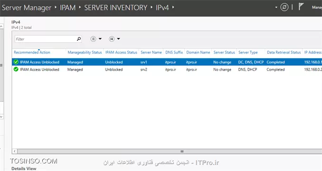322x171 pixels.
Task: Click left pane scroll down arrow
Action: [1, 117]
